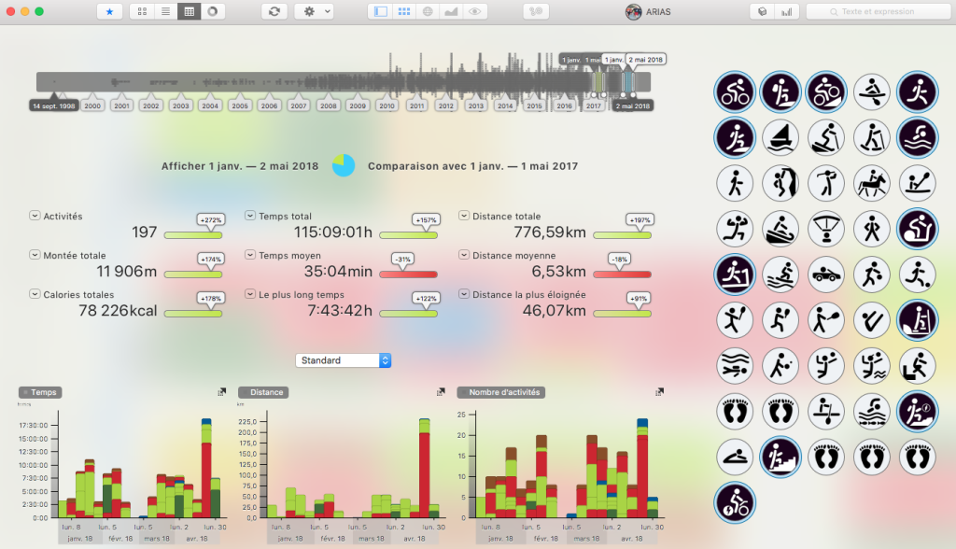Click the Distance totale progress bar
Screen dimensions: 956x549
[623, 235]
